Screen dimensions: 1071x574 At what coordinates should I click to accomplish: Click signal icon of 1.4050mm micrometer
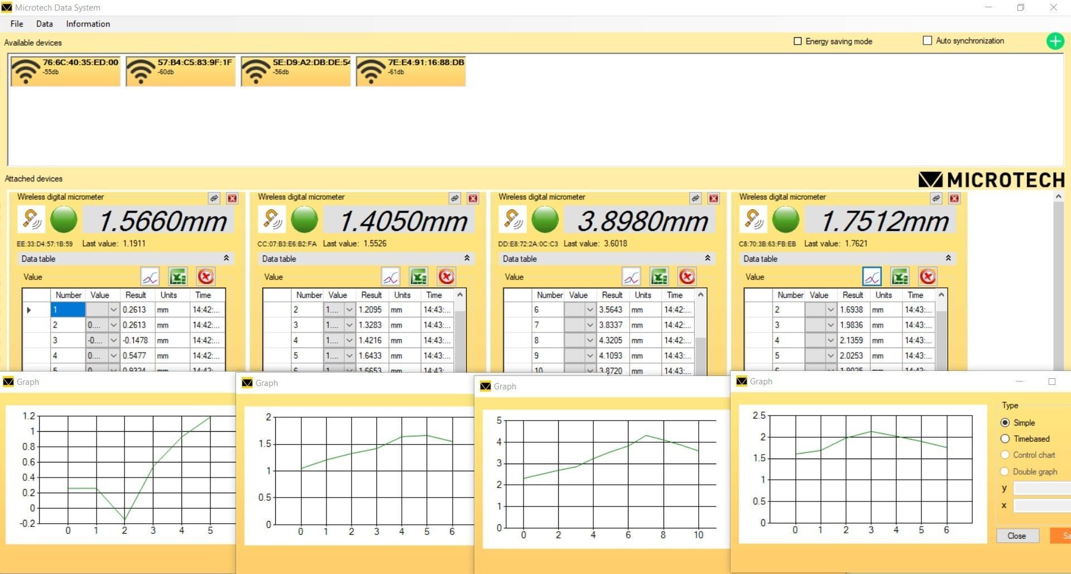click(272, 219)
